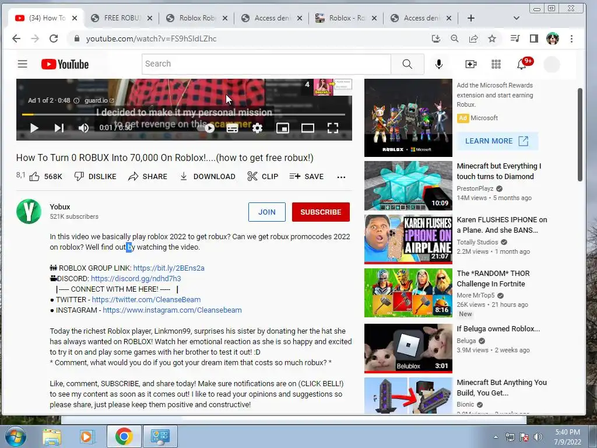
Task: Install app icon in address bar
Action: 436,38
